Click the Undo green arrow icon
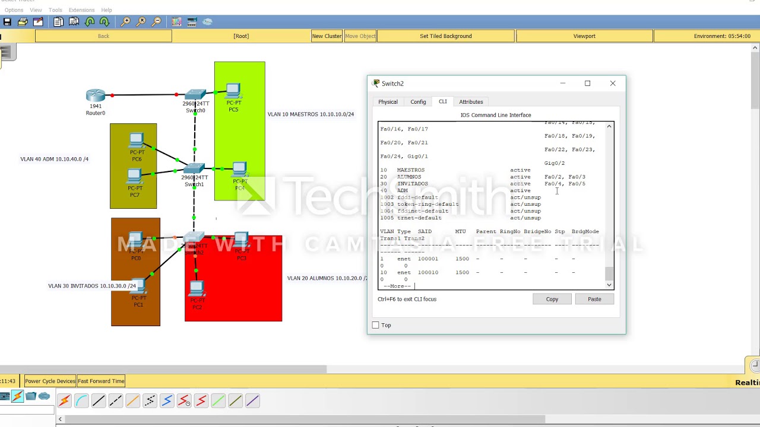Viewport: 760px width, 427px height. 90,22
